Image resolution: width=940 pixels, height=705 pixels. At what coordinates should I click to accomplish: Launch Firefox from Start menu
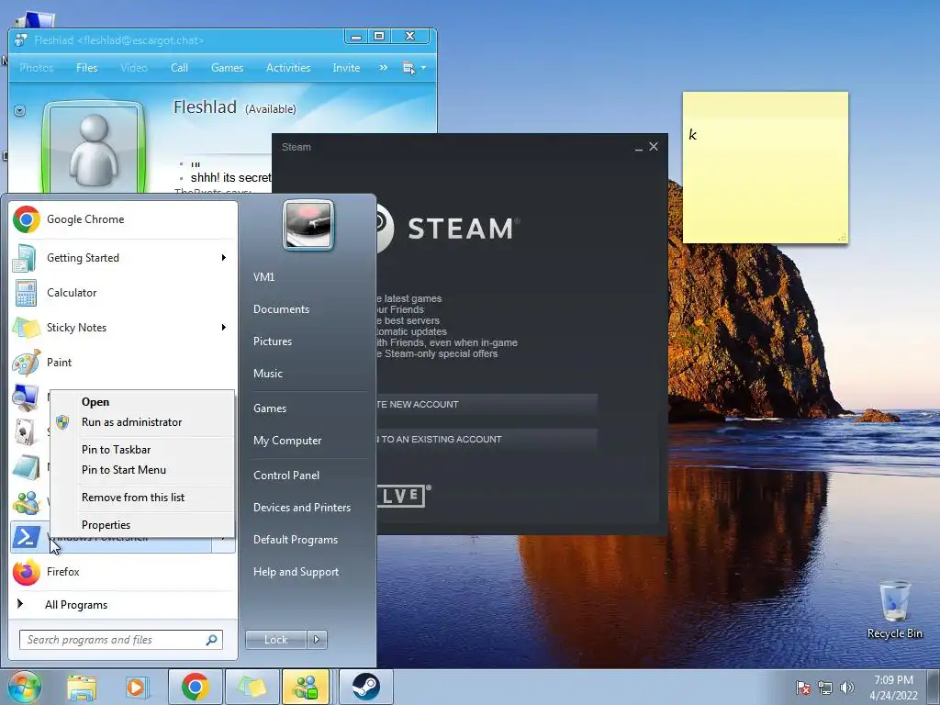click(123, 571)
